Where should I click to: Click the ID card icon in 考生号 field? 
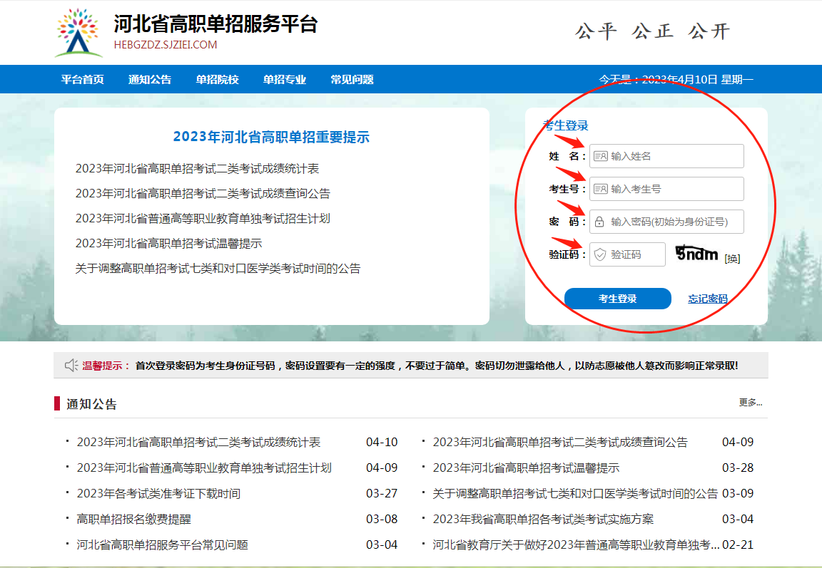click(x=600, y=189)
